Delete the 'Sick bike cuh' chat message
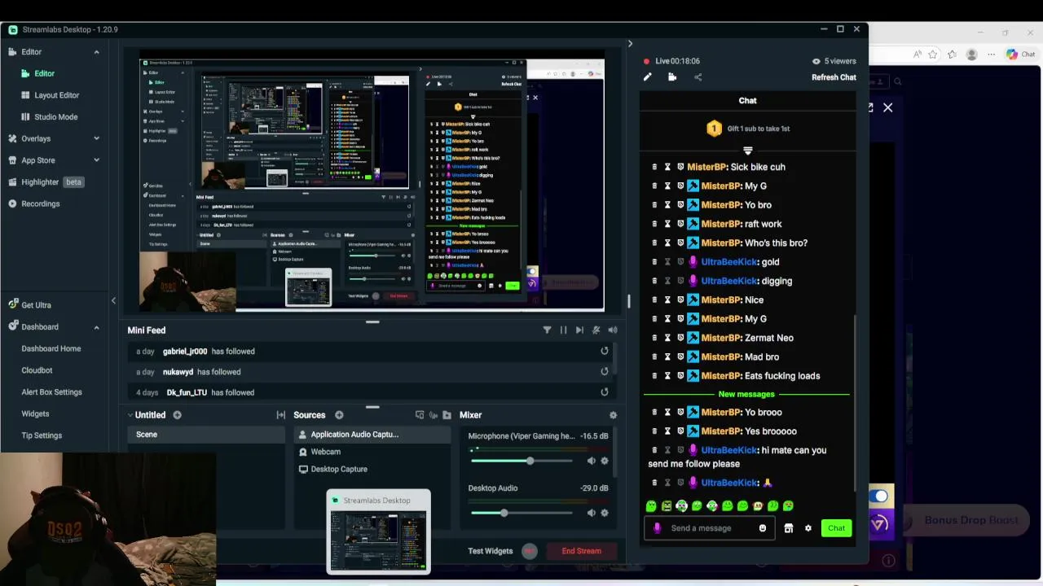This screenshot has height=586, width=1043. [x=654, y=167]
